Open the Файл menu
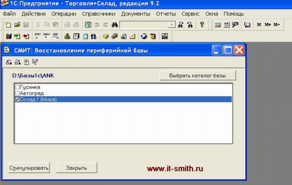Viewport: 292px width, 185px height. point(9,14)
